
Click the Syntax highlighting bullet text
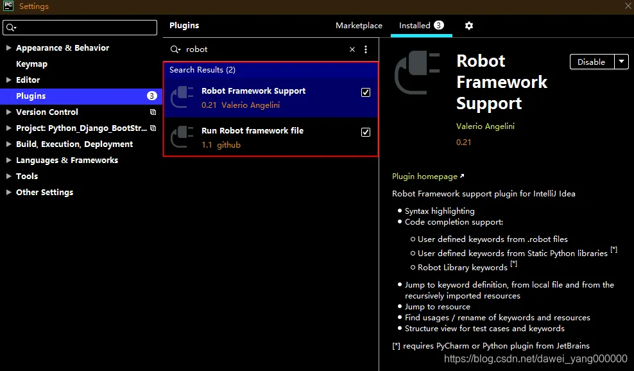point(440,211)
